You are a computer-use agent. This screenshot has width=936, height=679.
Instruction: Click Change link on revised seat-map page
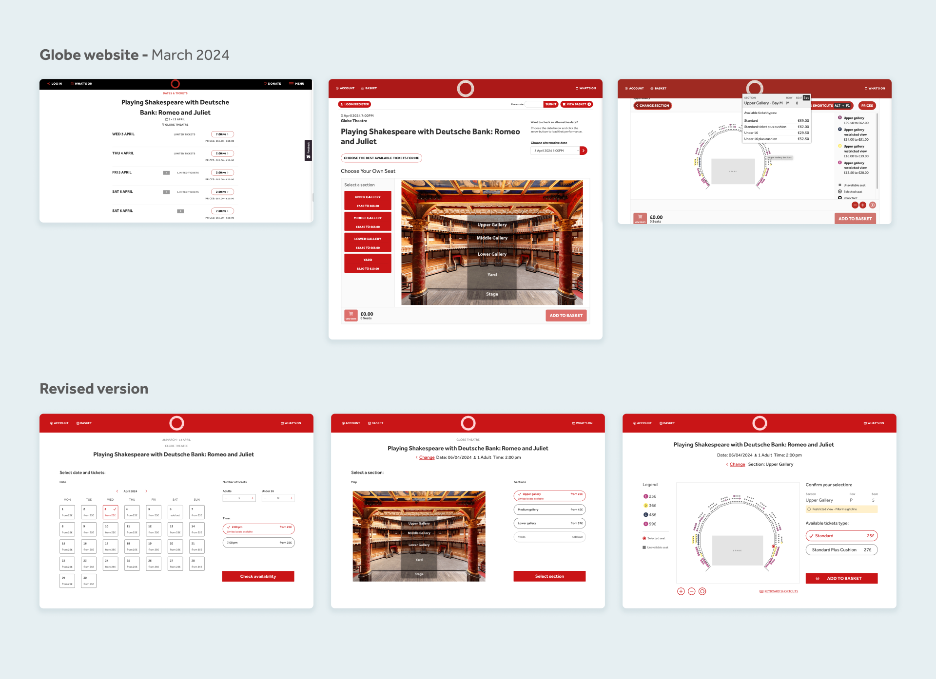pos(737,464)
